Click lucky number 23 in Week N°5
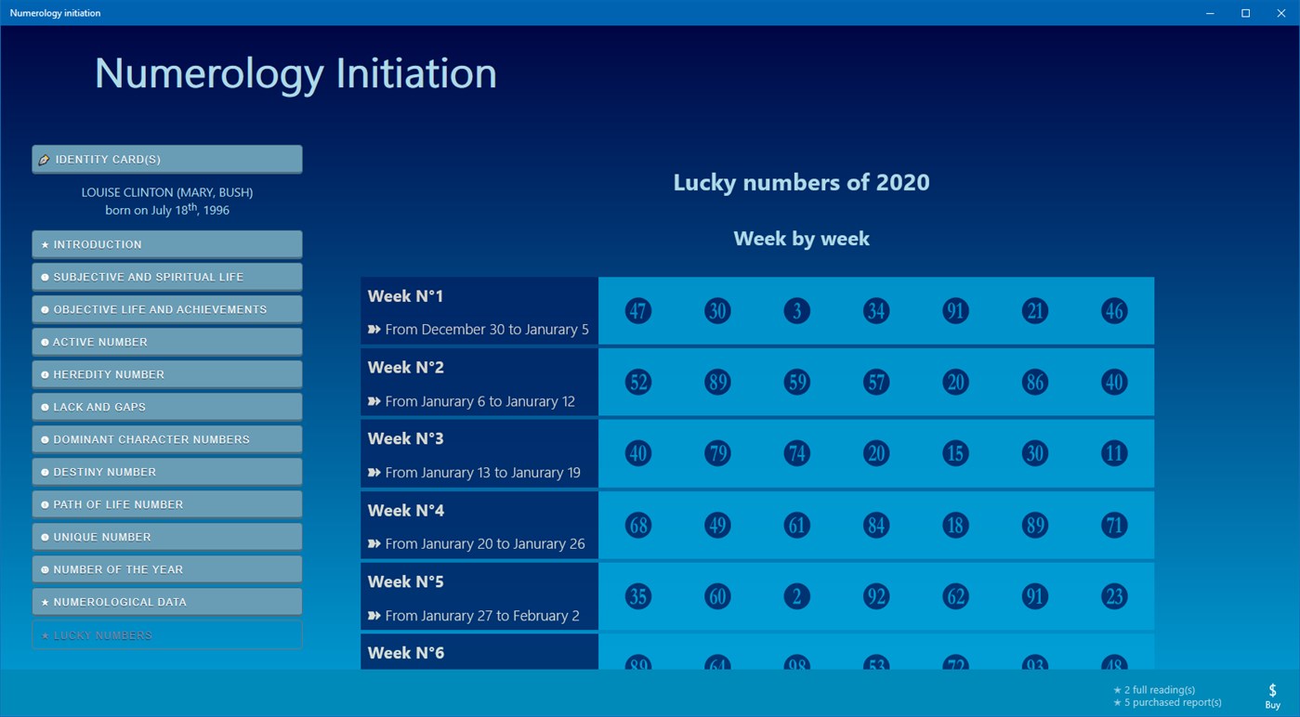 [1113, 595]
